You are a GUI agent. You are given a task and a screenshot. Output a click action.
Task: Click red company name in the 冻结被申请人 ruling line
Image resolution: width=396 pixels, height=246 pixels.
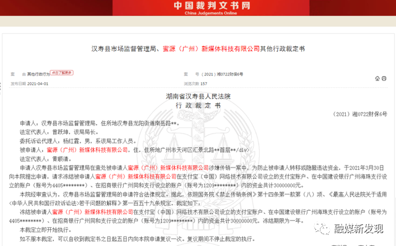[92, 212]
